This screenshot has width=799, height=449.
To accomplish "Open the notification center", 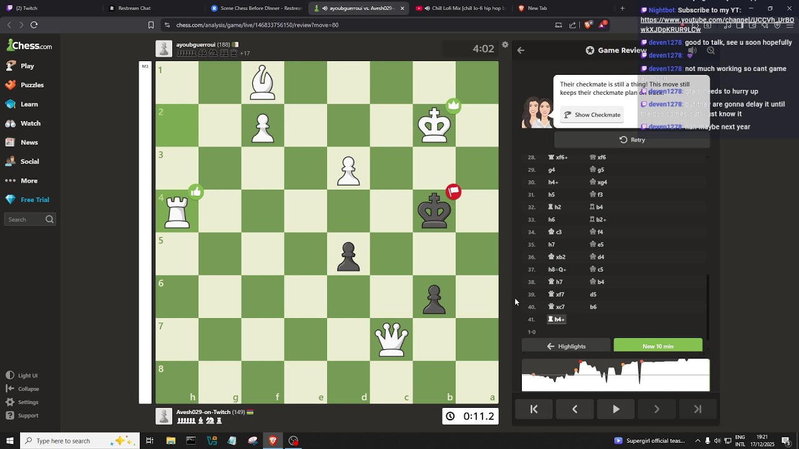I will (786, 441).
